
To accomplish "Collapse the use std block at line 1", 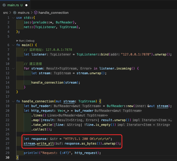I will pyautogui.click(x=13, y=18).
